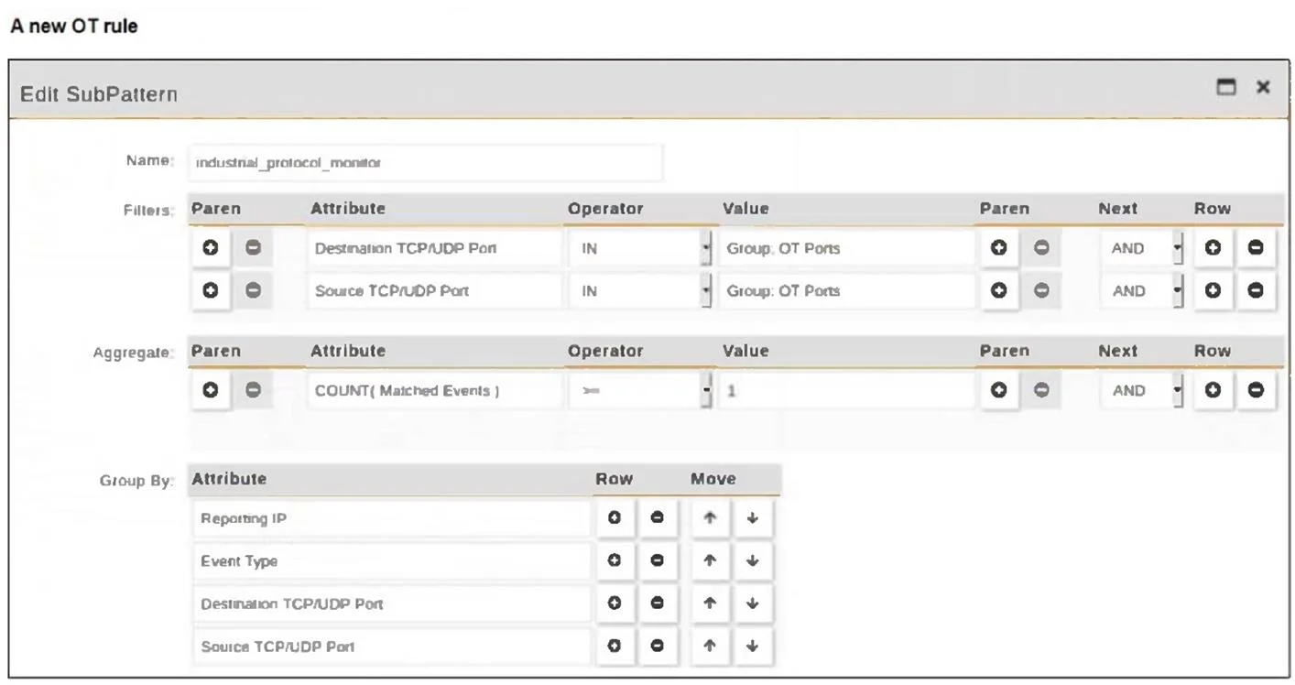Edit the subpattern Name field

pos(425,162)
